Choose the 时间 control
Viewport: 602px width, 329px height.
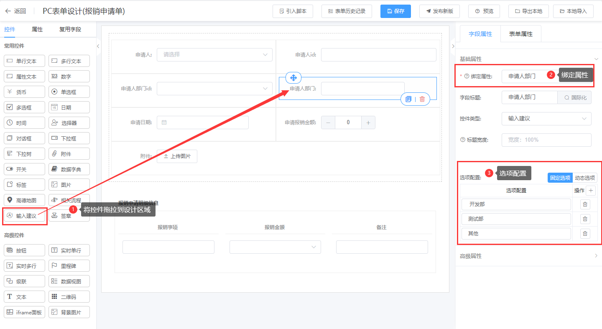[x=24, y=123]
